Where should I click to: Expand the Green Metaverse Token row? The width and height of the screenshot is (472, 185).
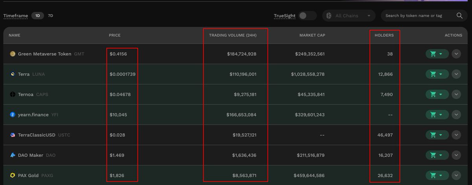[x=456, y=54]
